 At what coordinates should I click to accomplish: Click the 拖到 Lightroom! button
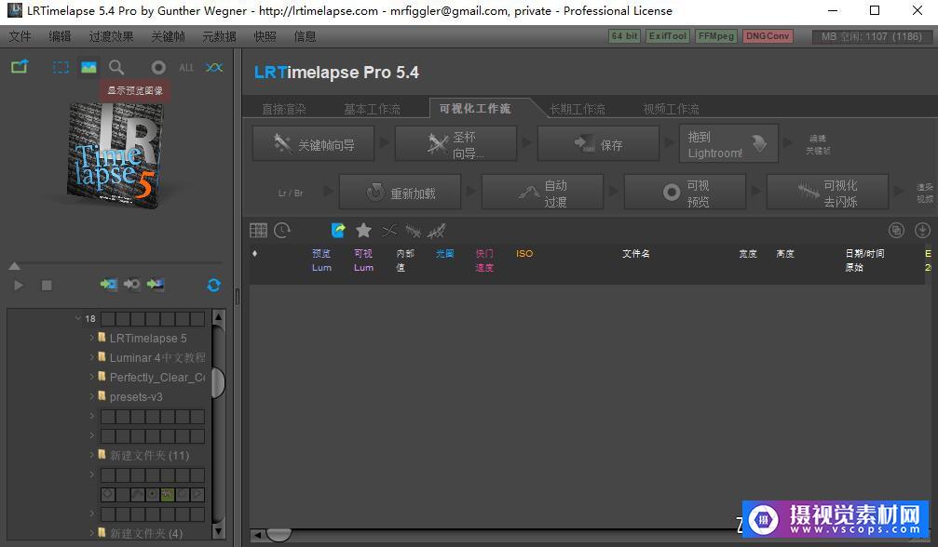coord(728,143)
